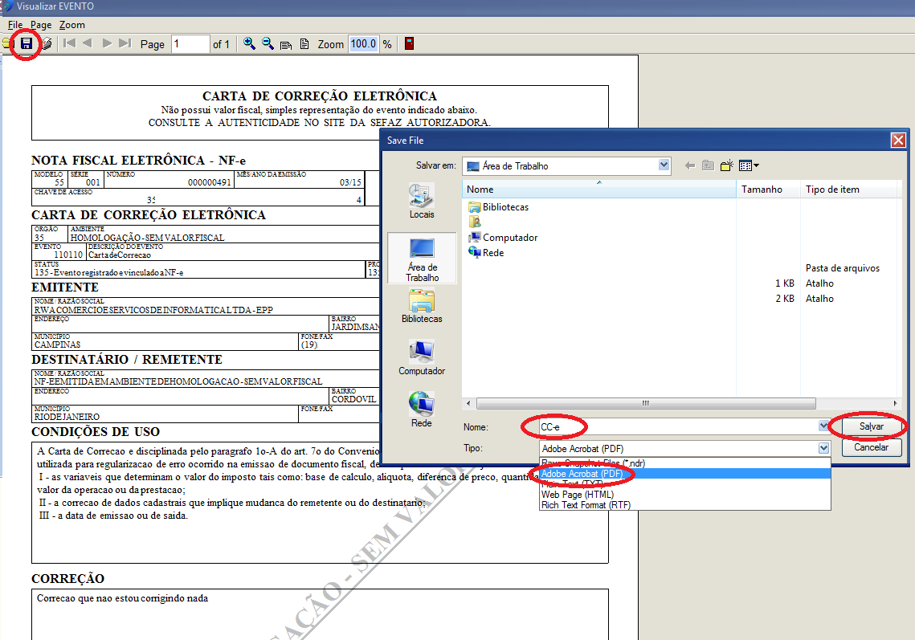Sort the file list by Tipo de item column
915x640 pixels.
pyautogui.click(x=848, y=190)
